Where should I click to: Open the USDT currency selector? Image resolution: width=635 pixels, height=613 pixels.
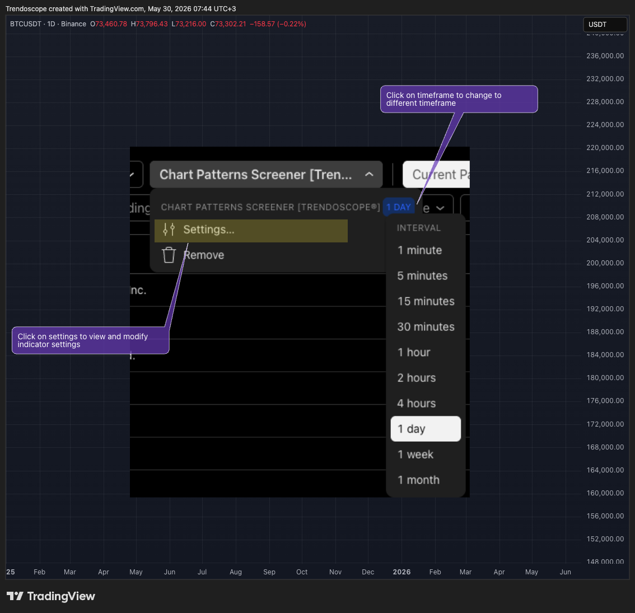(x=605, y=24)
